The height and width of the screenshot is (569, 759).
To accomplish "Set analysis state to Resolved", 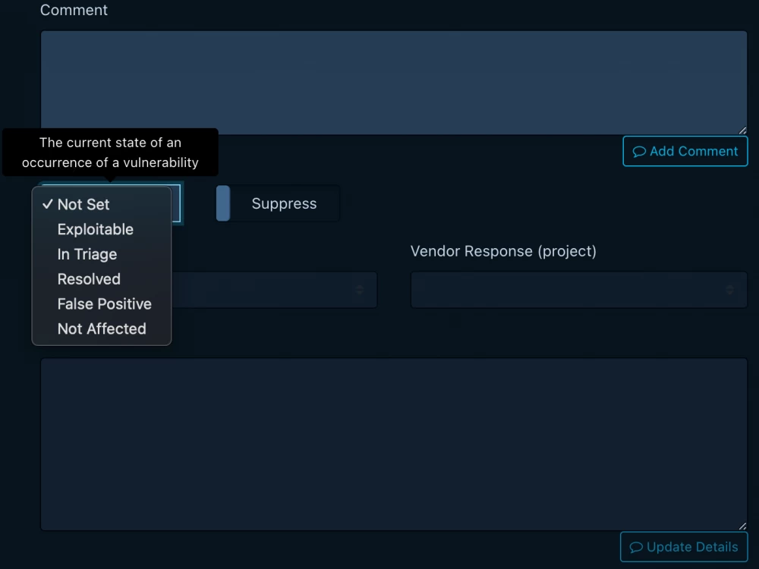I will (x=89, y=279).
